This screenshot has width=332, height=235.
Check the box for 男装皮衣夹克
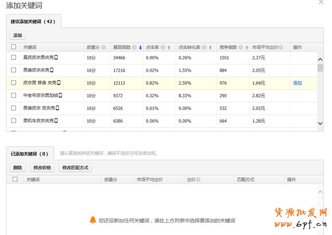coord(14,70)
